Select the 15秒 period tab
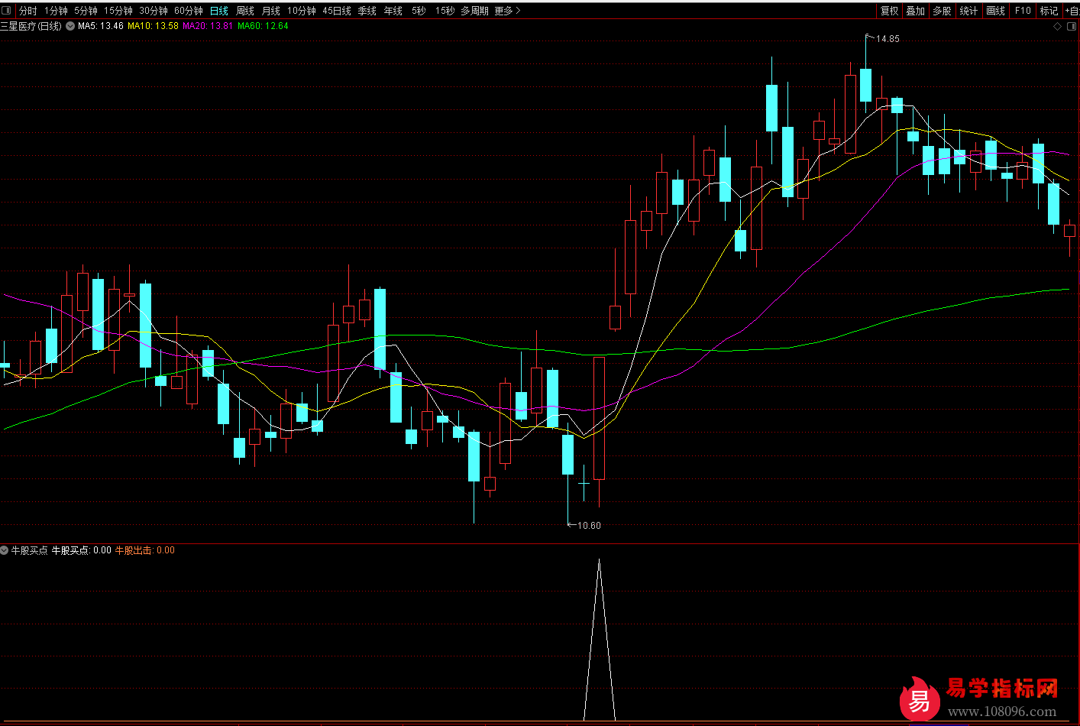1080x726 pixels. 445,11
